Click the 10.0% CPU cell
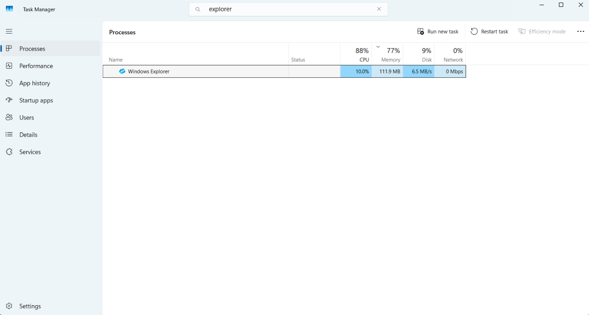Screen dimensions: 589x315 pos(356,71)
